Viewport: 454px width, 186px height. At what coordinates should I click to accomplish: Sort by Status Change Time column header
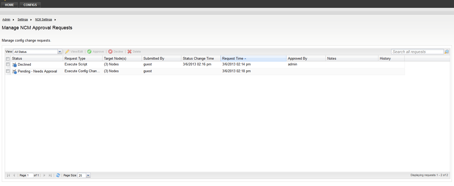click(x=201, y=58)
